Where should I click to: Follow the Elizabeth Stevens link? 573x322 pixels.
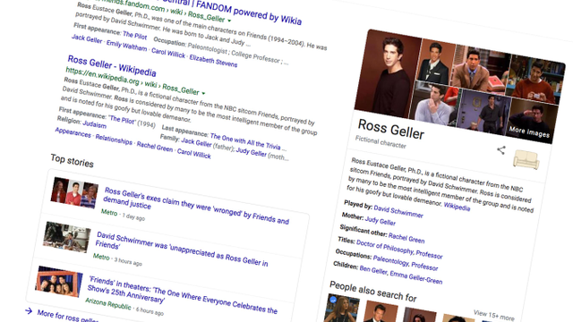[x=213, y=61]
